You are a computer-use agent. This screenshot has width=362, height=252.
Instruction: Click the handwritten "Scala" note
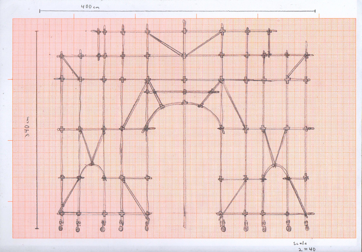click(300, 243)
